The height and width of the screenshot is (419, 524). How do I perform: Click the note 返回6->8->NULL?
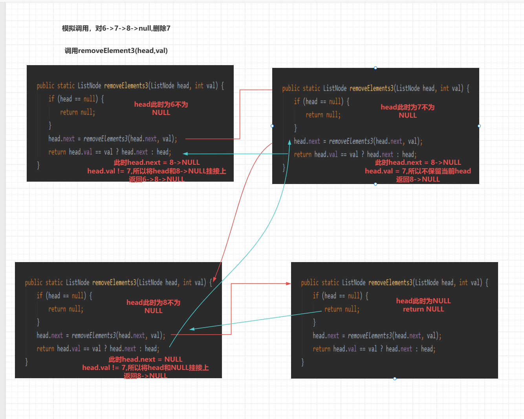[157, 179]
